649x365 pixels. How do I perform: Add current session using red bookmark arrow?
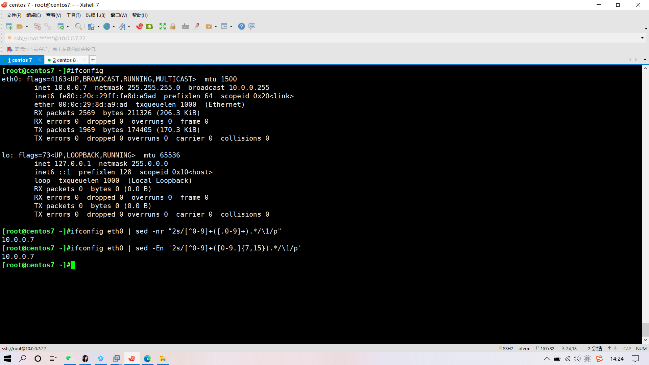tap(10, 49)
